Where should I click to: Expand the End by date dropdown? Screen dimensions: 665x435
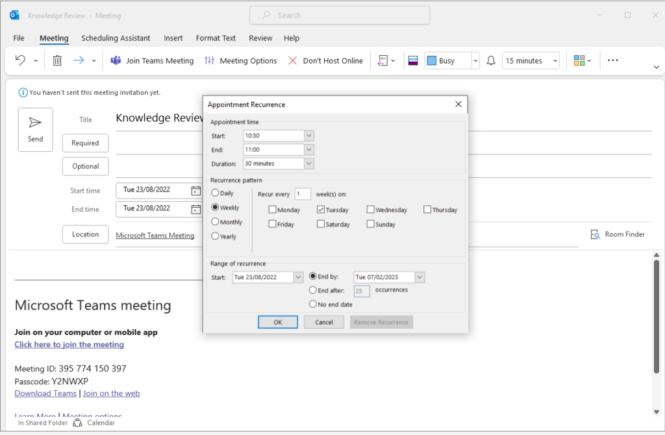[420, 277]
